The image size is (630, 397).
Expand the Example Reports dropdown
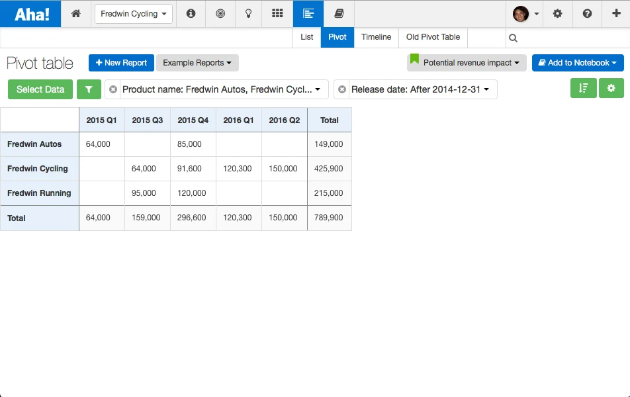(x=197, y=63)
